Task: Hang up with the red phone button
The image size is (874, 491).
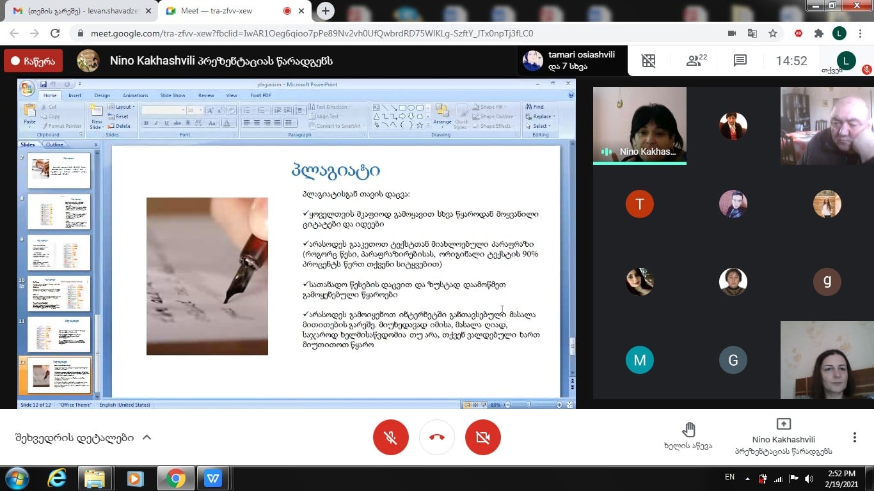Action: pos(437,437)
